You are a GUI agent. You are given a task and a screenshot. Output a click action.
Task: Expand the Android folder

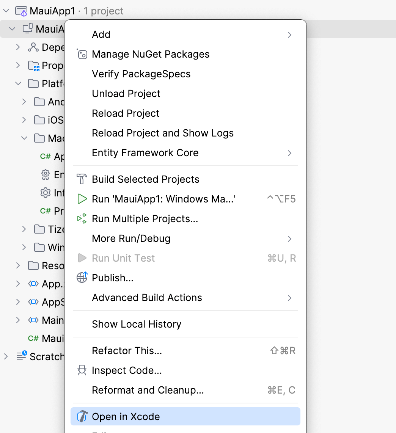tap(24, 102)
